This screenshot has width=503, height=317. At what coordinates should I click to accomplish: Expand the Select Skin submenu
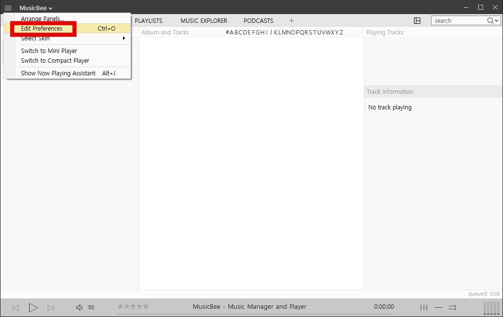click(67, 38)
